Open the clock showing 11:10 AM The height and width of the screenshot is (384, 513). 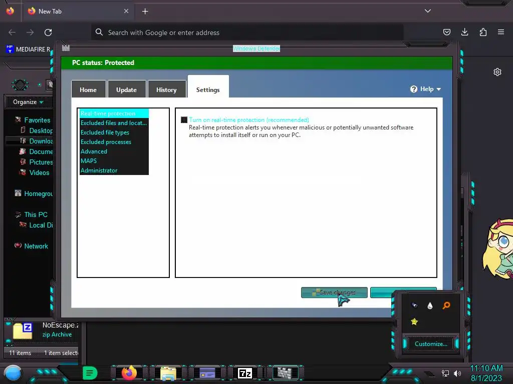click(486, 373)
